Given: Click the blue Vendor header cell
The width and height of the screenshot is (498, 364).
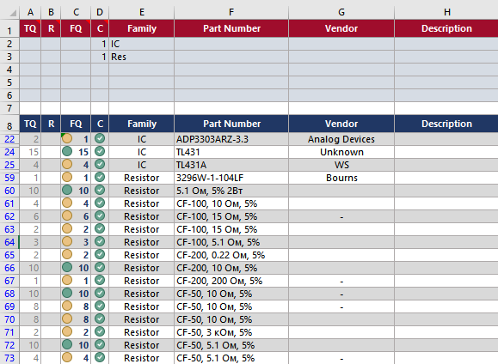Looking at the screenshot, I should pos(341,124).
